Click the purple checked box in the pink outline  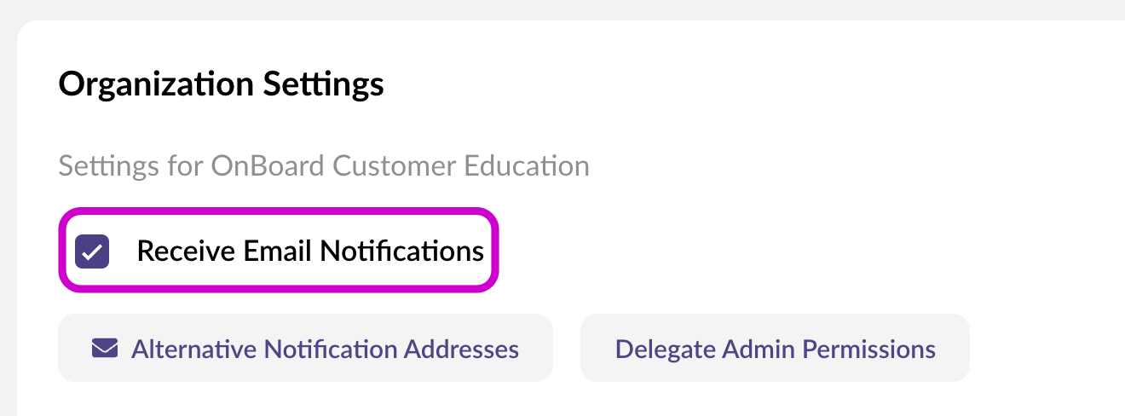click(x=92, y=251)
